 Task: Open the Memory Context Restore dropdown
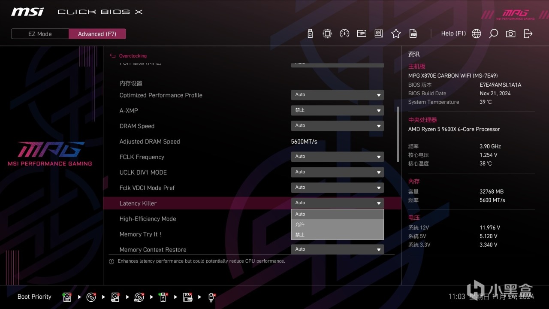pos(338,249)
